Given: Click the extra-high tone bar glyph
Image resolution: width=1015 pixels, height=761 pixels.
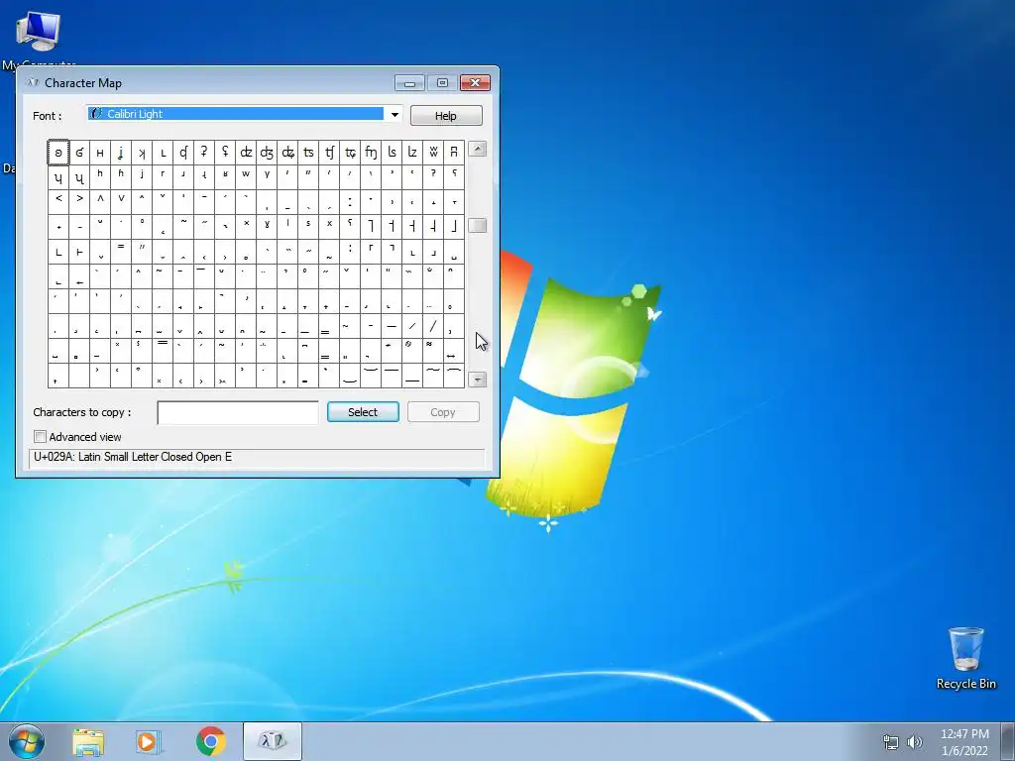Looking at the screenshot, I should tap(371, 227).
